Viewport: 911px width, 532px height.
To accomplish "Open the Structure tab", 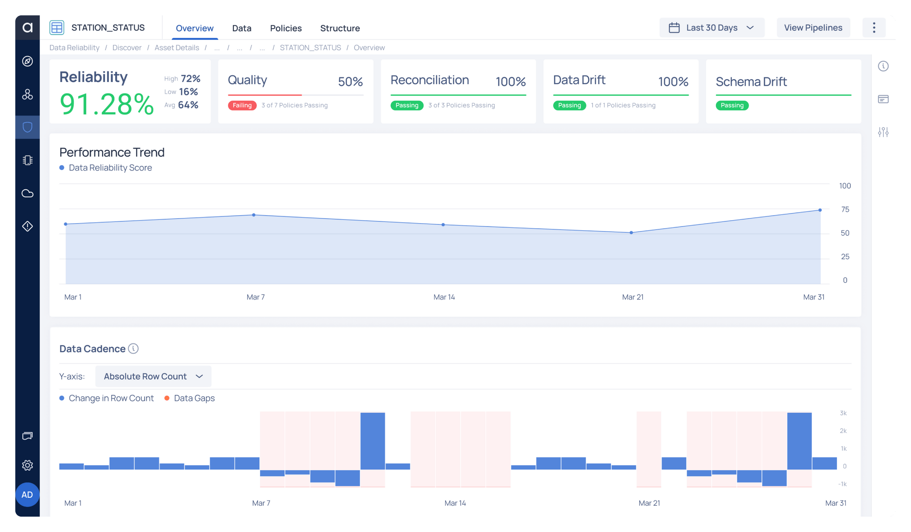I will [340, 28].
